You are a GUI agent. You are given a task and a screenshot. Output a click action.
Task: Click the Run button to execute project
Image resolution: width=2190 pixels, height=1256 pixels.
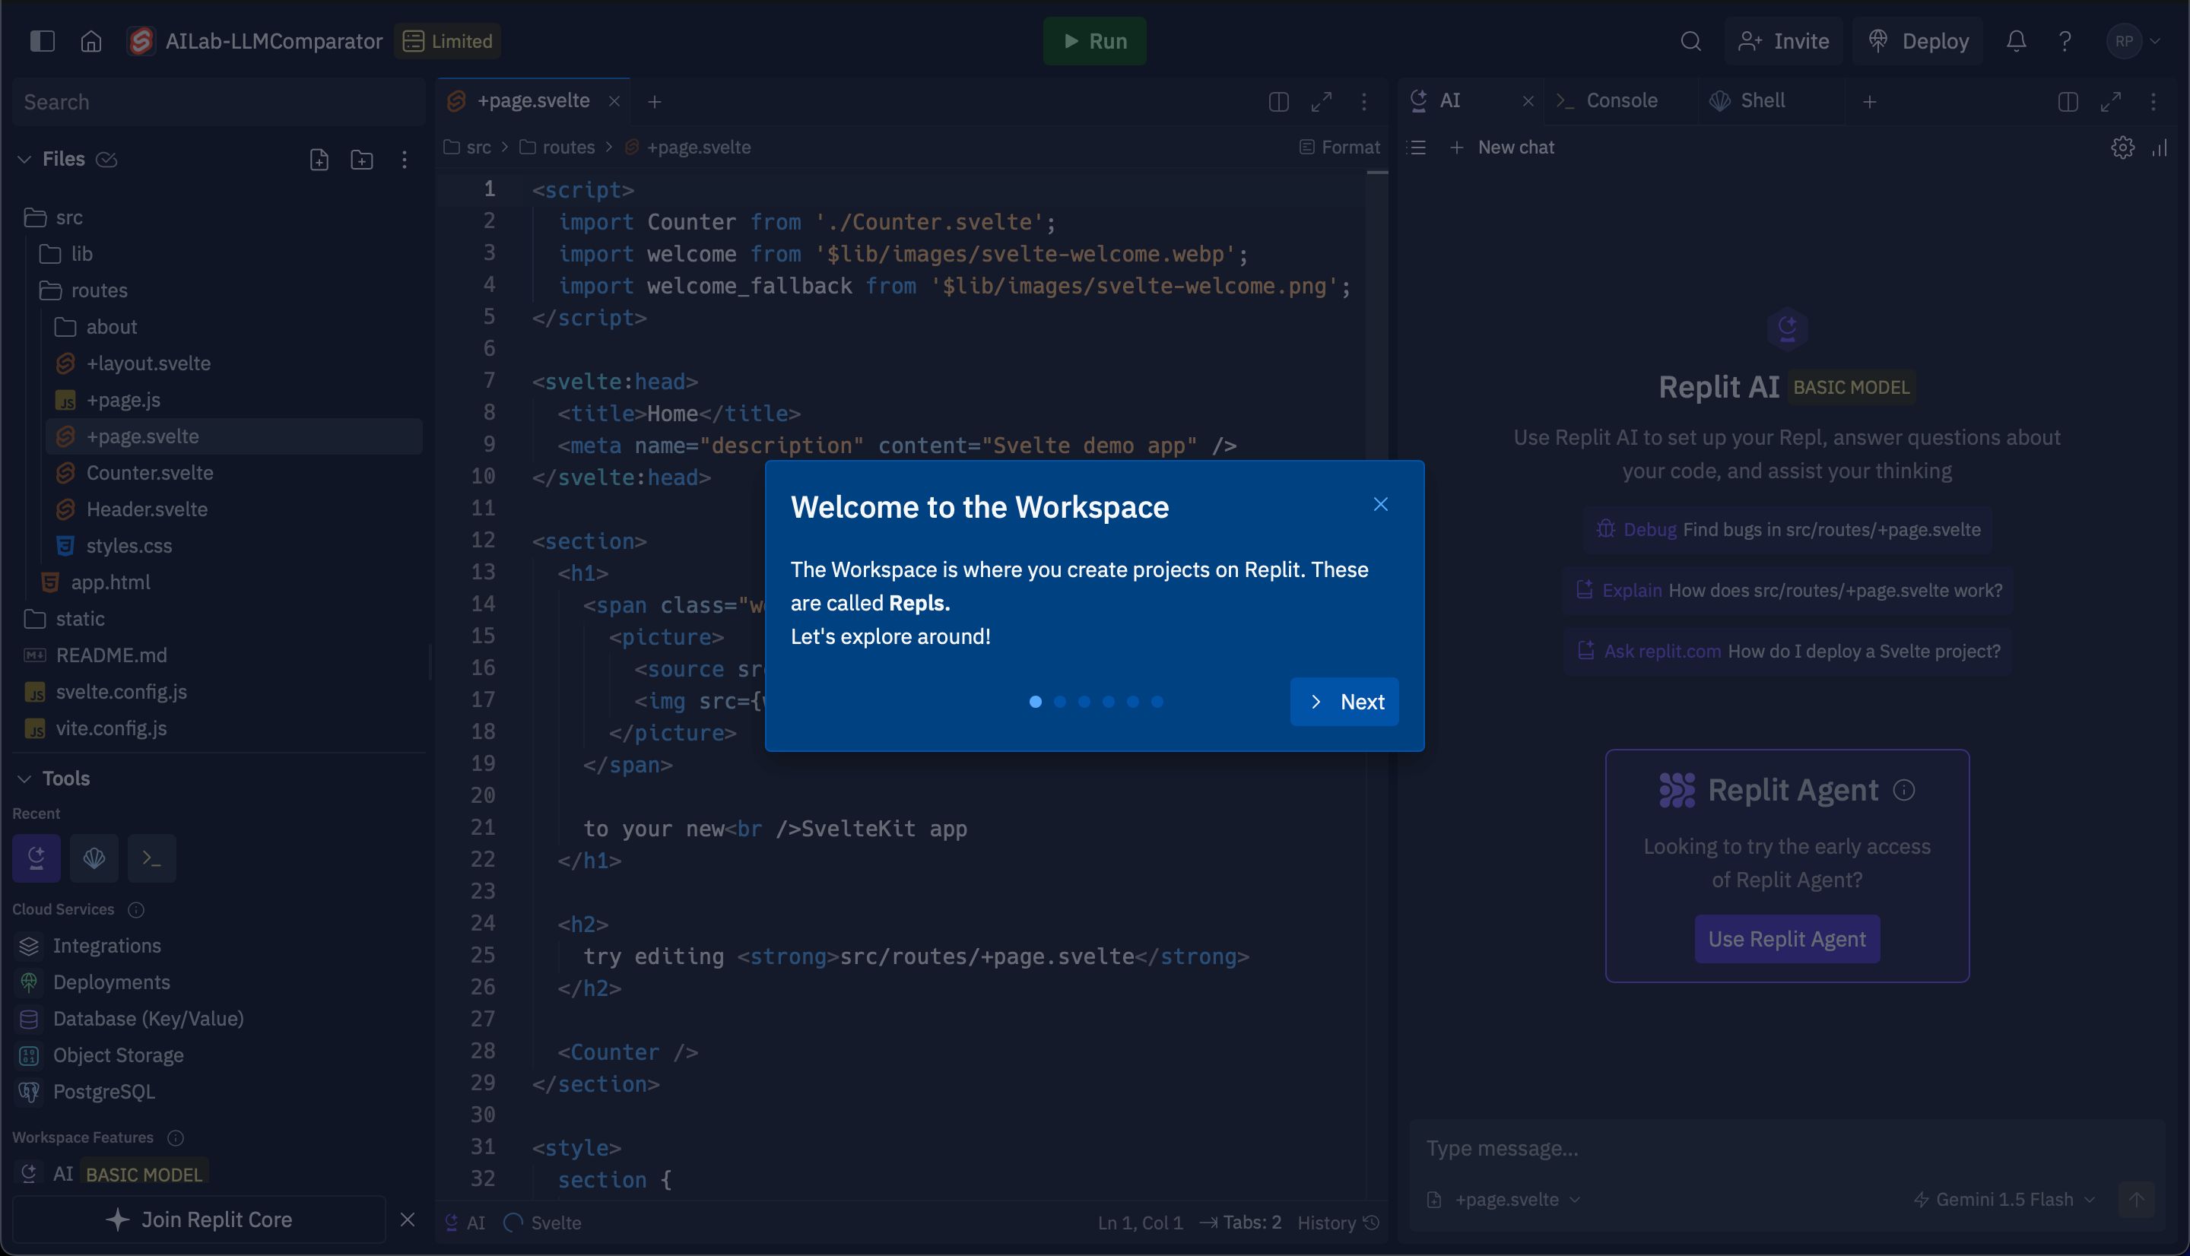(1093, 40)
